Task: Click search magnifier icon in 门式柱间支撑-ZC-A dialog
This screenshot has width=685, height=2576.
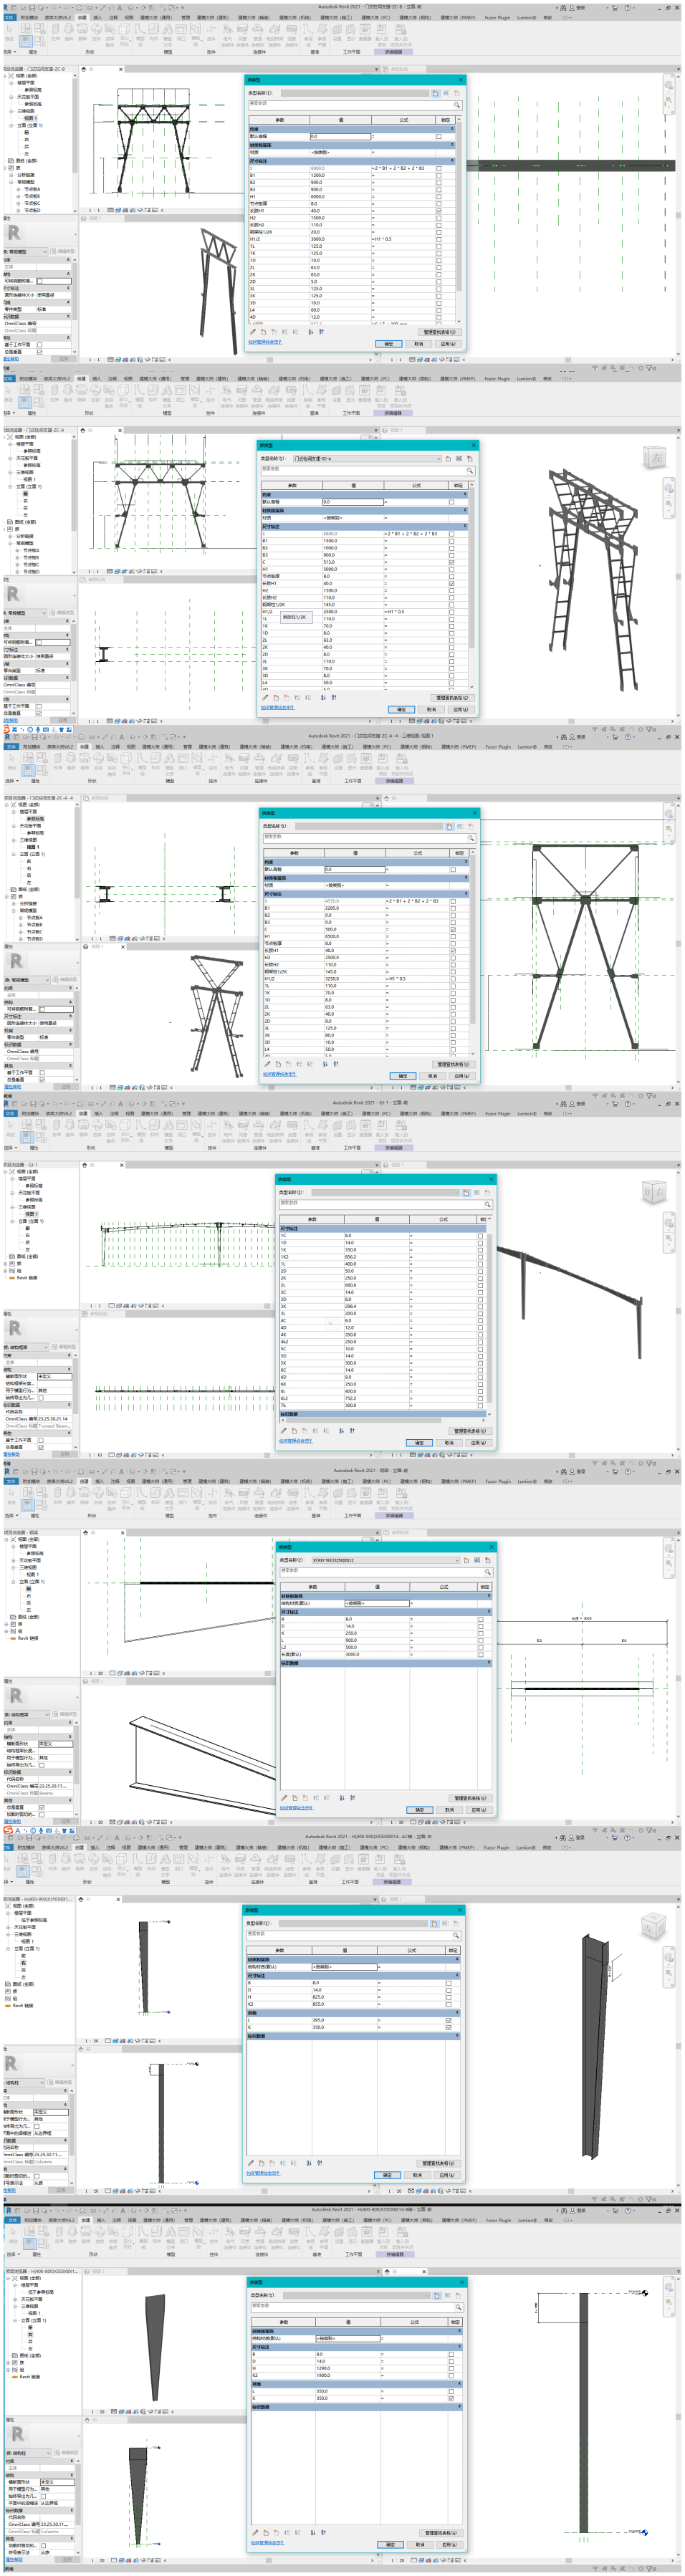Action: [470, 470]
